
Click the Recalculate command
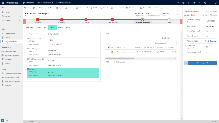tap(145, 8)
